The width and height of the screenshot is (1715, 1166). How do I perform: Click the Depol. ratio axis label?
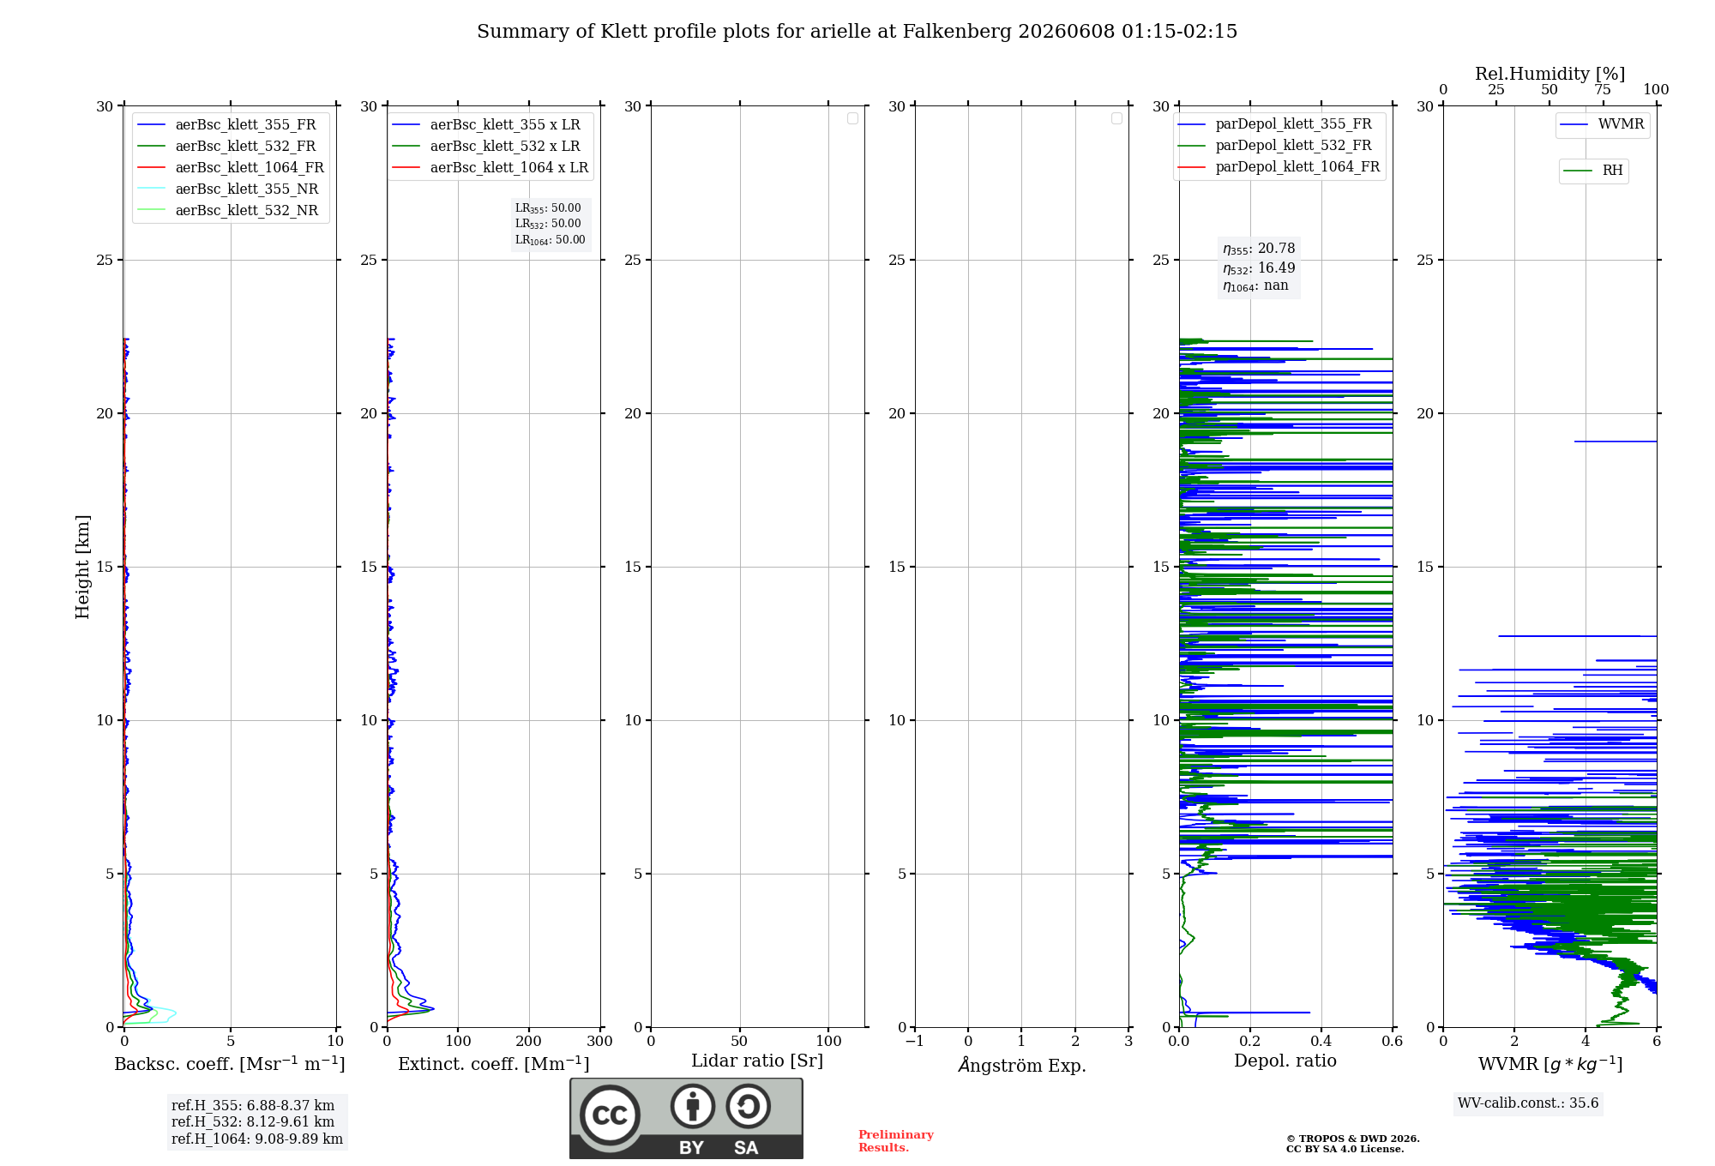coord(1285,1061)
